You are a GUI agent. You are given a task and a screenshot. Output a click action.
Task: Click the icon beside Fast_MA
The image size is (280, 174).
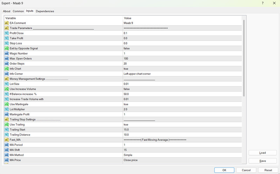(x=6, y=140)
